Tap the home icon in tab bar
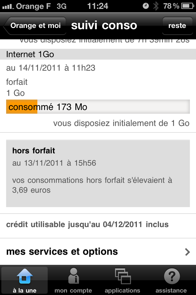Image resolution: width=196 pixels, height=295 pixels. point(24,276)
